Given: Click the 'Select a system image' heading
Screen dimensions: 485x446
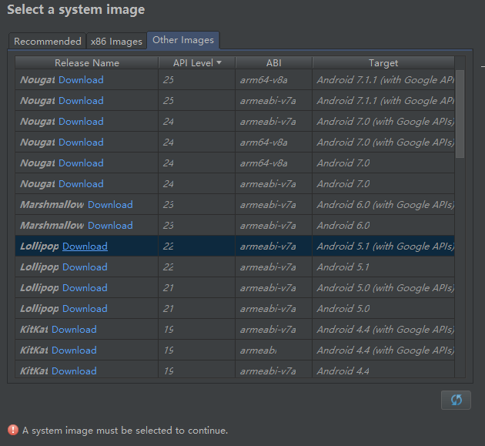Looking at the screenshot, I should [x=75, y=9].
